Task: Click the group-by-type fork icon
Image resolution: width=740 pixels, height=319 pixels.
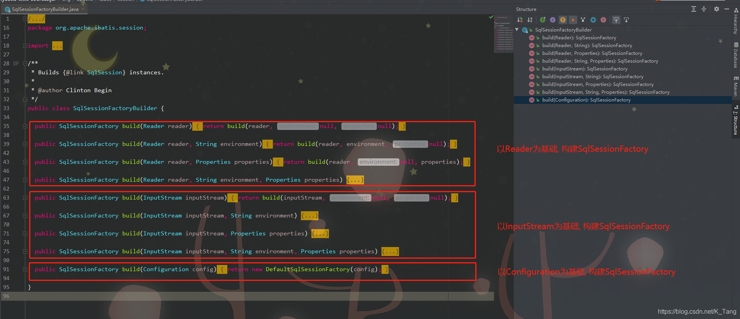Action: click(583, 20)
